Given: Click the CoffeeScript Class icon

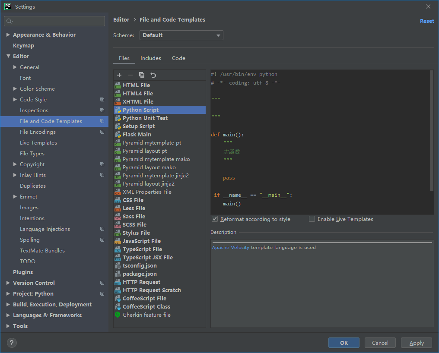Looking at the screenshot, I should 118,307.
